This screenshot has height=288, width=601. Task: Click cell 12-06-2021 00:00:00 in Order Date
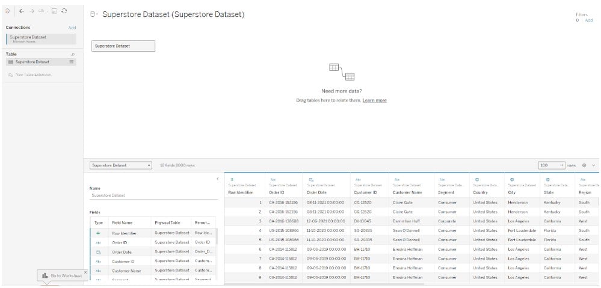coord(326,221)
